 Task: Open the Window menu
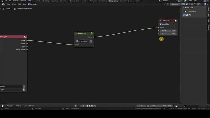(23, 1)
